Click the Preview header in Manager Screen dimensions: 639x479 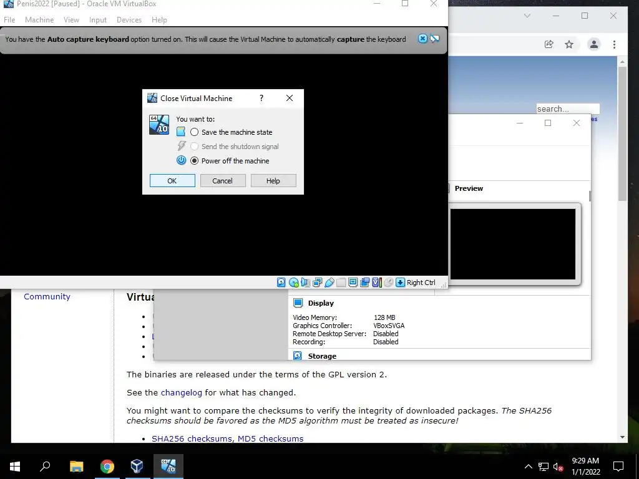point(469,188)
